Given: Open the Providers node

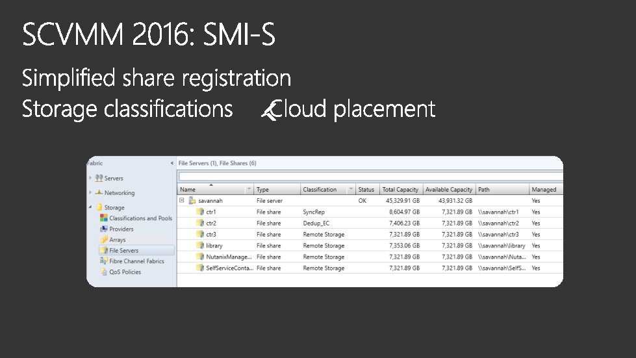Looking at the screenshot, I should click(121, 229).
